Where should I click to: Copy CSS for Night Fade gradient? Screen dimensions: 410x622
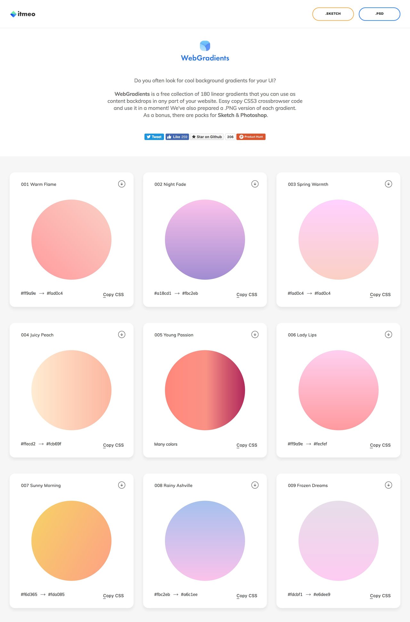[x=247, y=294]
